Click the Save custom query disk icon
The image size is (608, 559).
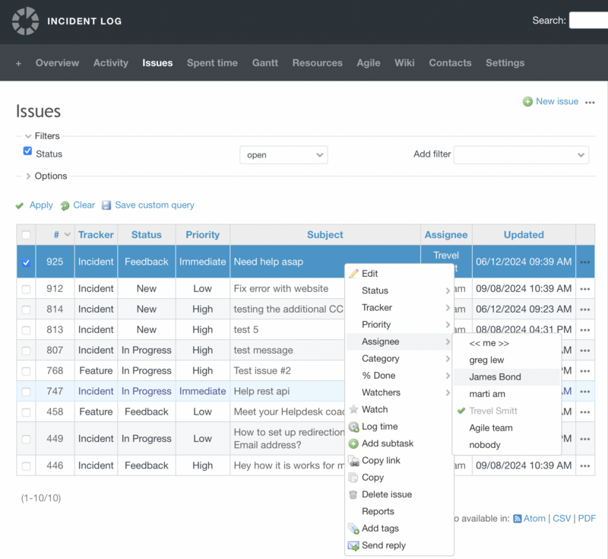(106, 205)
